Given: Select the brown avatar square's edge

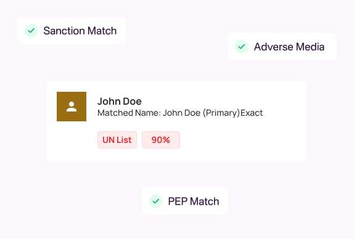Looking at the screenshot, I should (x=58, y=107).
